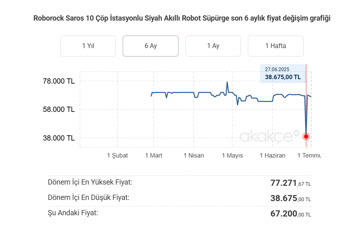The width and height of the screenshot is (343, 229).
Task: Click the 38.000 TL axis label
Action: [59, 138]
